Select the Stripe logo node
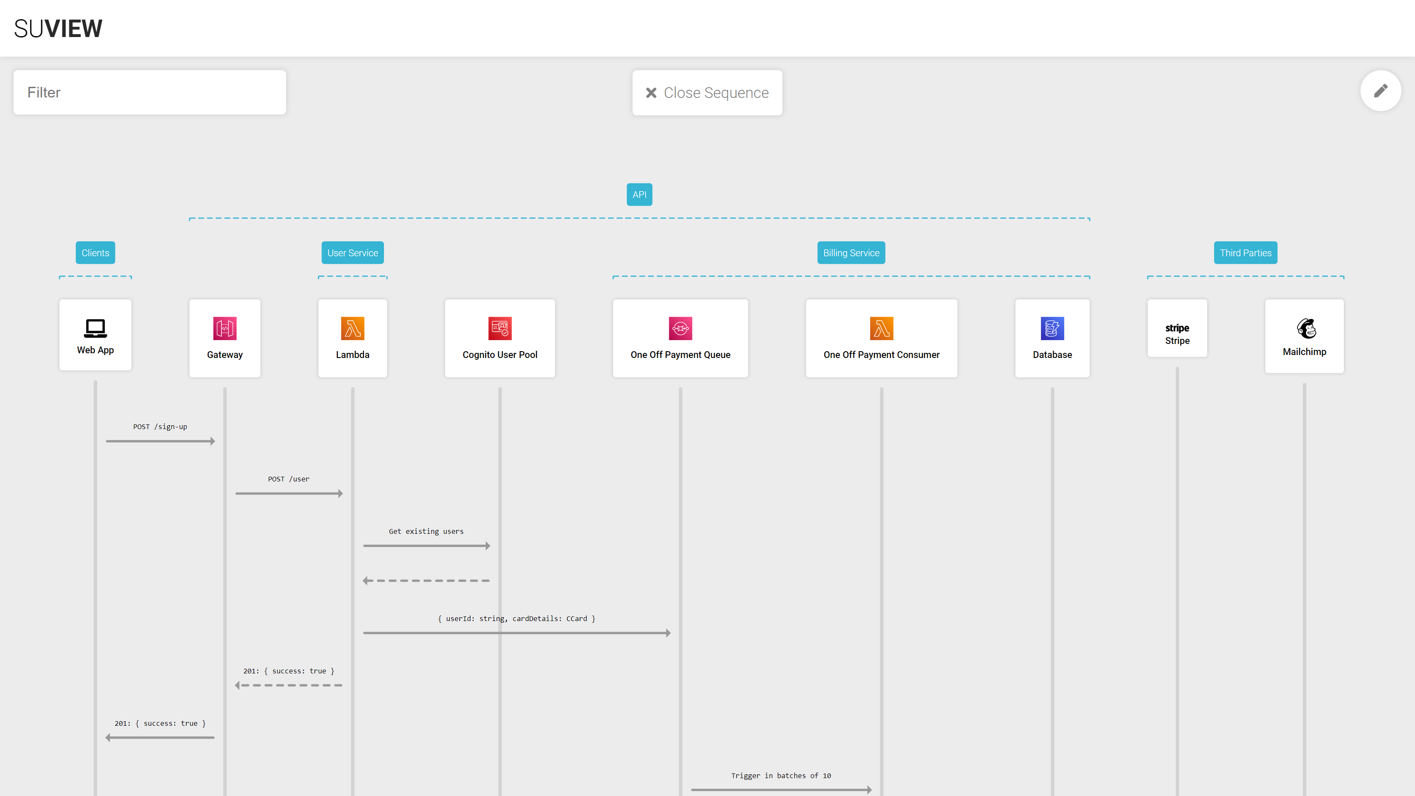 point(1177,328)
